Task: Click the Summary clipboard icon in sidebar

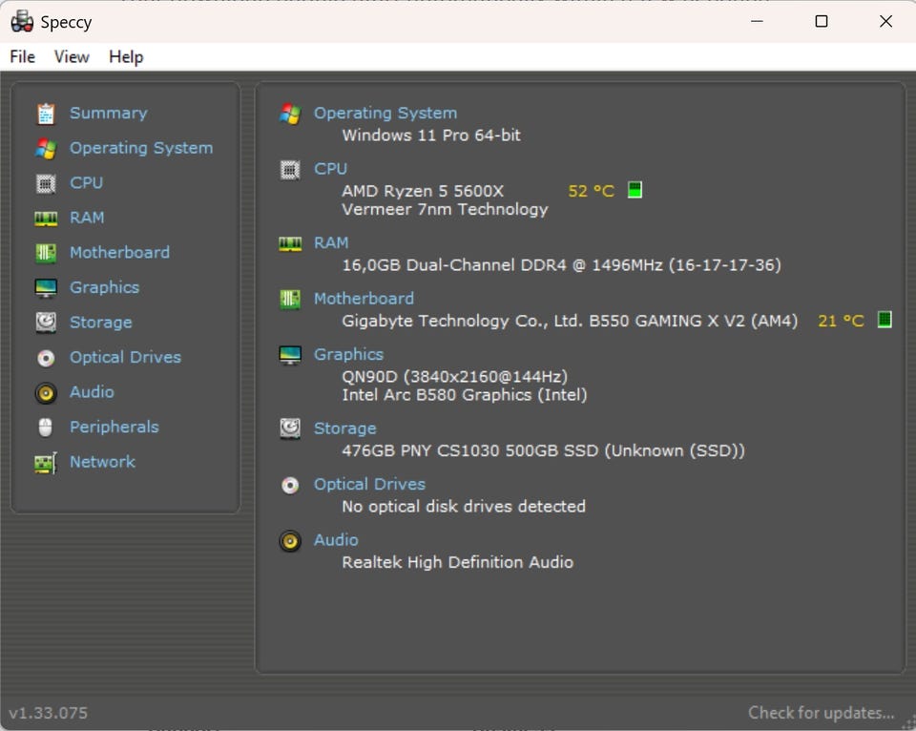Action: click(45, 114)
